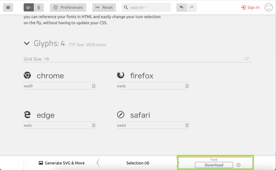Switch to Generate SVG & More tab
This screenshot has width=276, height=170.
[x=62, y=163]
